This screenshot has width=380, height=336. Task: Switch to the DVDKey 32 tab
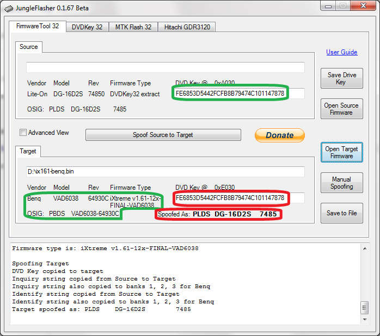87,27
